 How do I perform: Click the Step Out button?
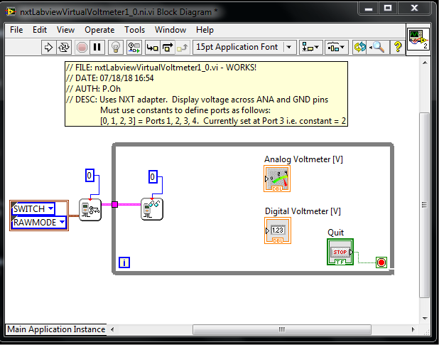(x=183, y=47)
